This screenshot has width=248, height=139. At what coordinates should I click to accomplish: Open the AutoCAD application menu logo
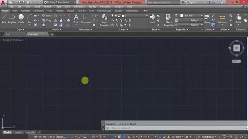(x=3, y=3)
